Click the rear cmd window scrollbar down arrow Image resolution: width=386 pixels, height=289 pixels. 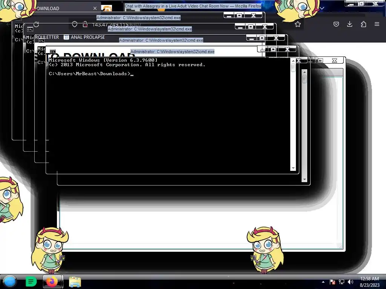pyautogui.click(x=305, y=179)
